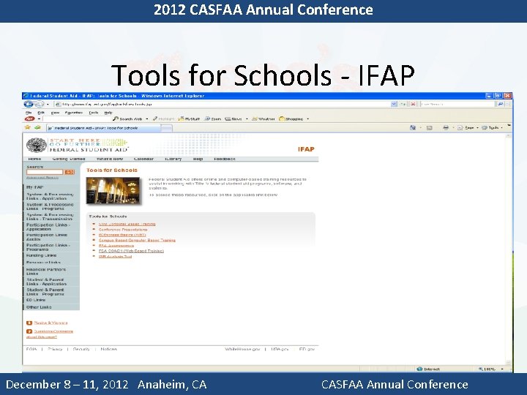Click the orange Go search button
This screenshot has height=395, width=527.
tap(70, 172)
